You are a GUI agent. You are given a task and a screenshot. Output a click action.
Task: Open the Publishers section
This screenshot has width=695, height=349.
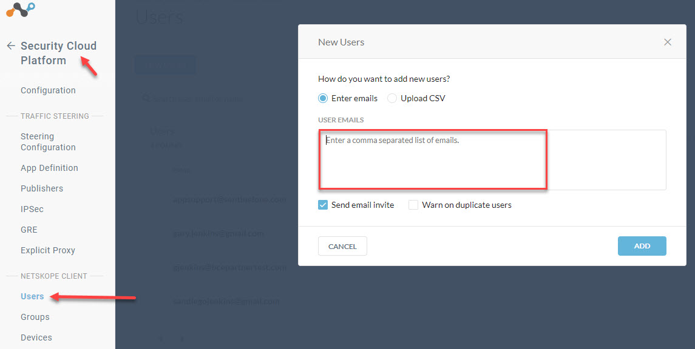click(42, 188)
